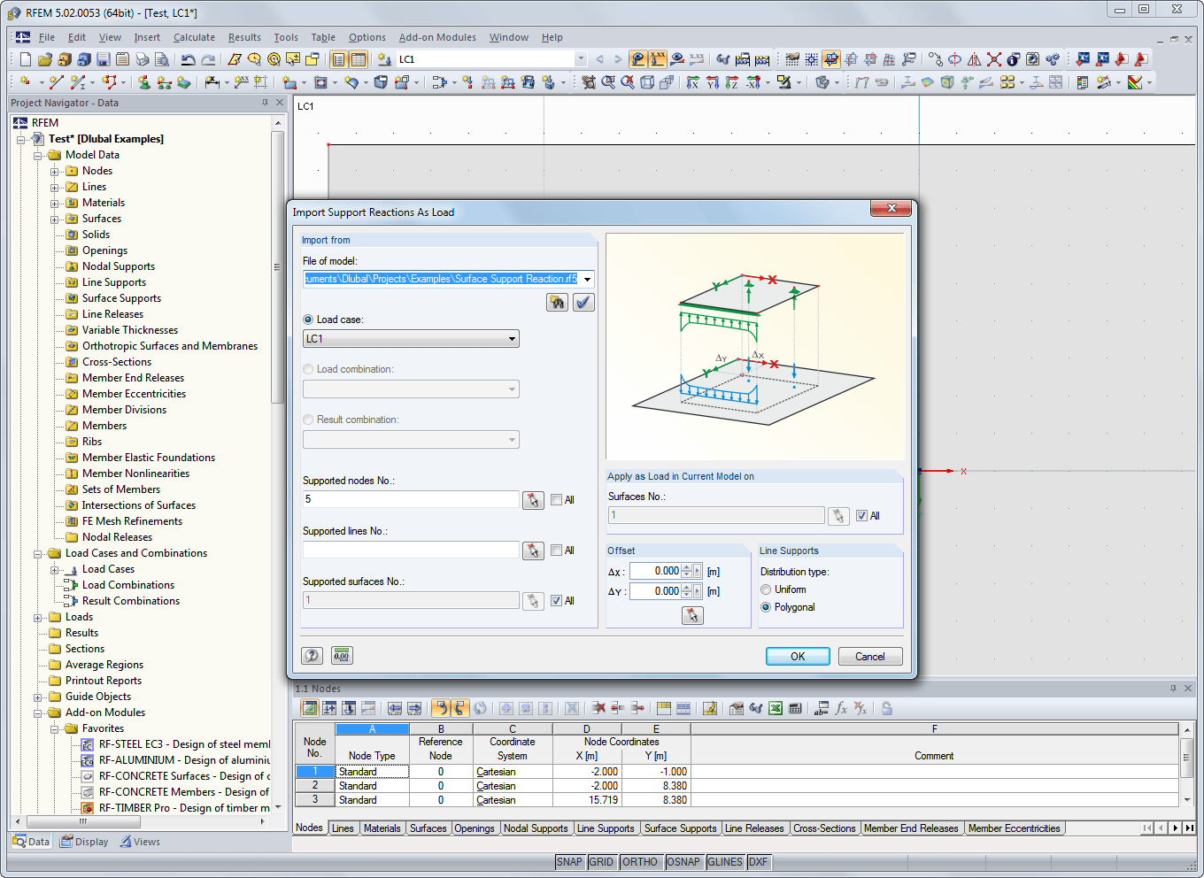Expand the Nodes folder in navigator
1204x878 pixels.
click(54, 172)
